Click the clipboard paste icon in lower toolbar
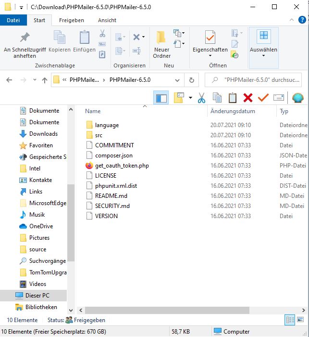This screenshot has height=337, width=309. (233, 98)
